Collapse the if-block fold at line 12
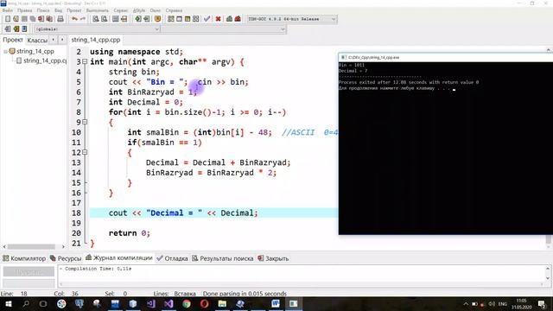This screenshot has width=553, height=311. coord(85,152)
